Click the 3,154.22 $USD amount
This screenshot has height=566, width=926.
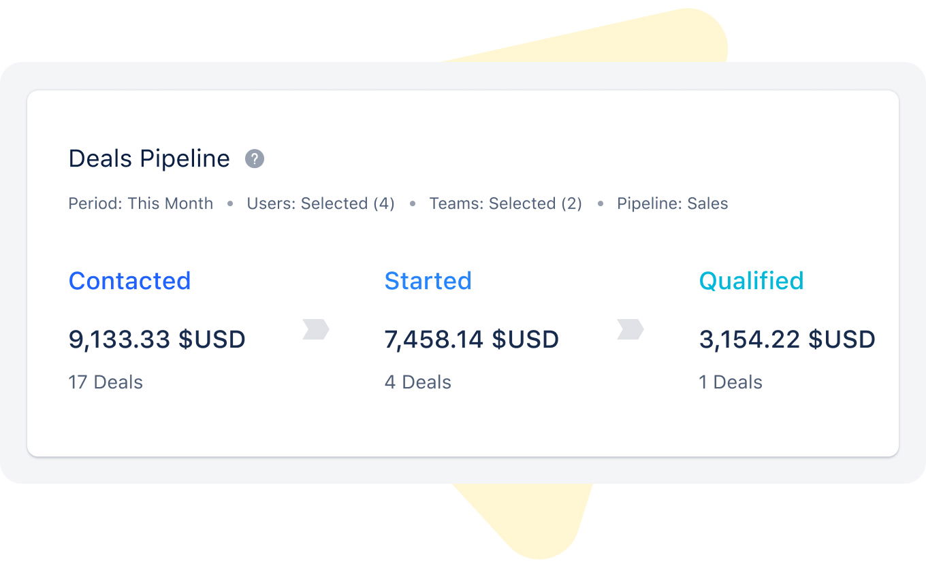tap(786, 339)
